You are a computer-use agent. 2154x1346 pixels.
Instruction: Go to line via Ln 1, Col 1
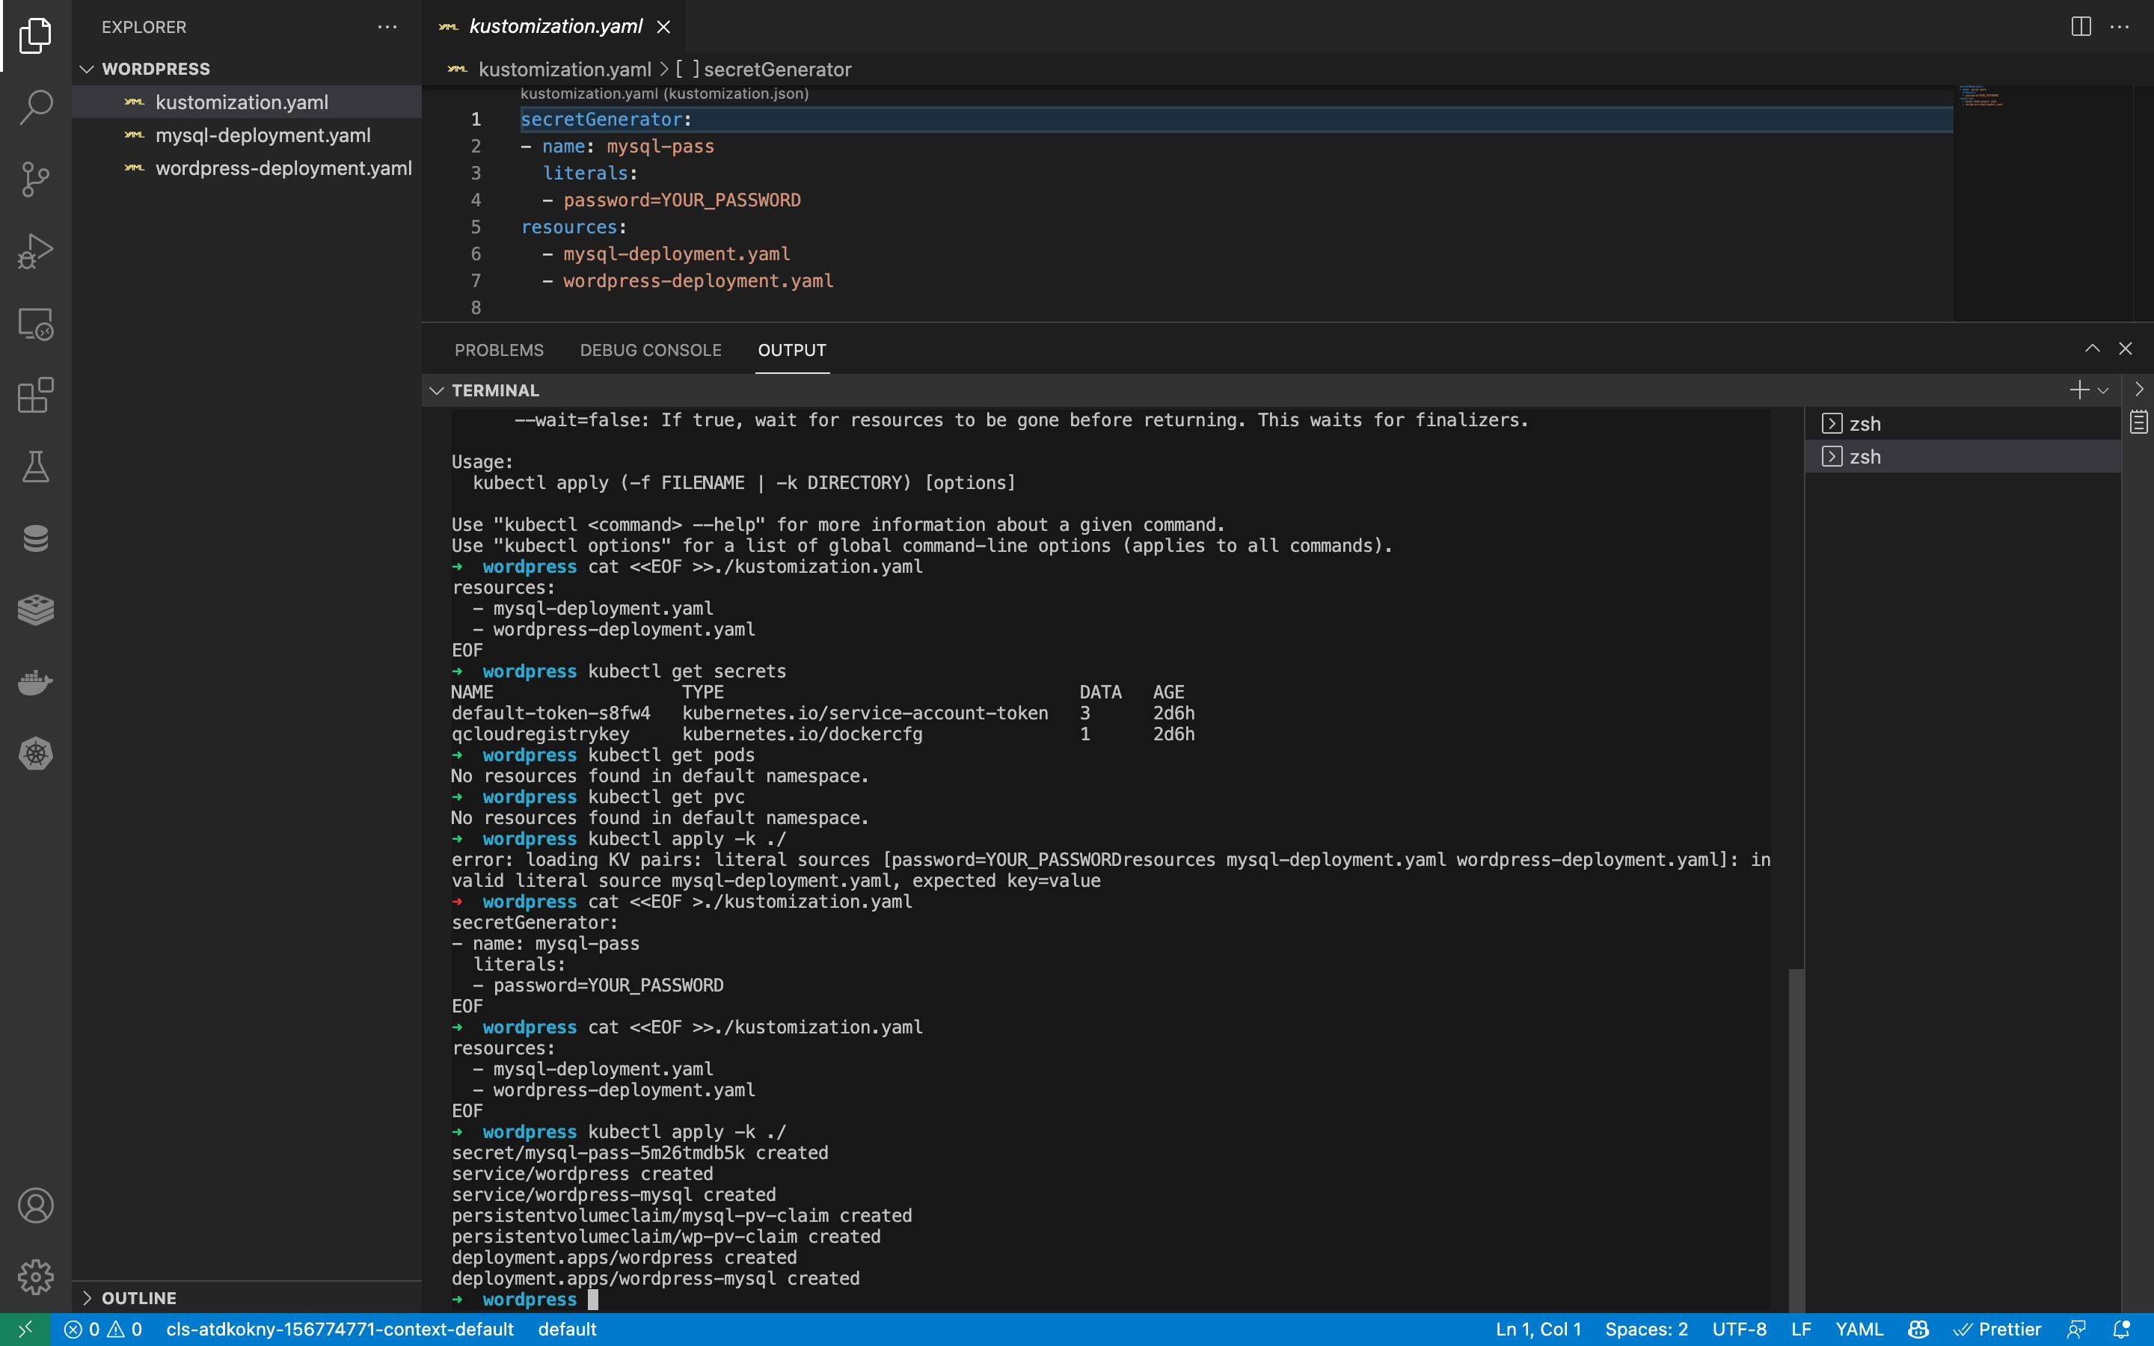[x=1538, y=1329]
